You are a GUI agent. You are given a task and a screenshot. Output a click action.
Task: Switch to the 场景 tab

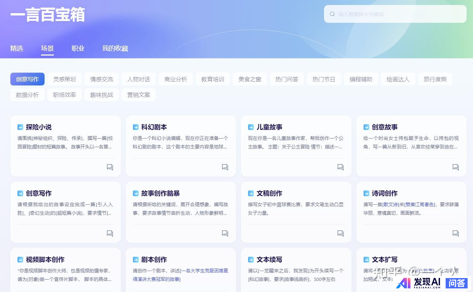tap(47, 48)
